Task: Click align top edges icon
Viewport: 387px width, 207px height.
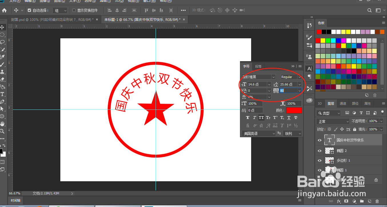Action: coord(146,10)
